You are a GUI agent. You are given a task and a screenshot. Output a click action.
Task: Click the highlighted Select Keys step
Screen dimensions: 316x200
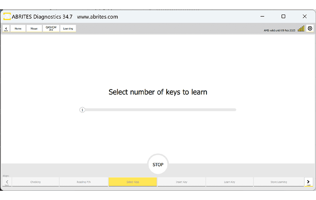coord(132,182)
